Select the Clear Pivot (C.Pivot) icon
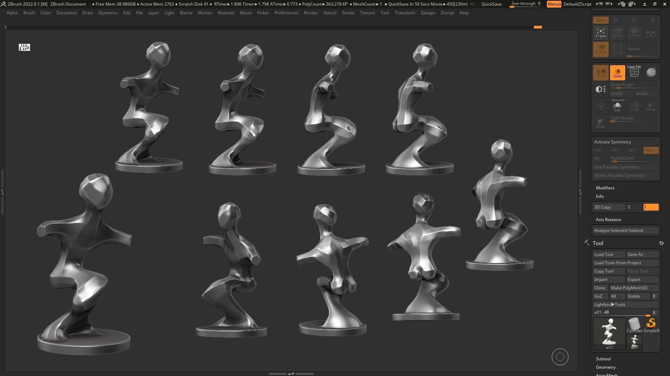 [634, 33]
